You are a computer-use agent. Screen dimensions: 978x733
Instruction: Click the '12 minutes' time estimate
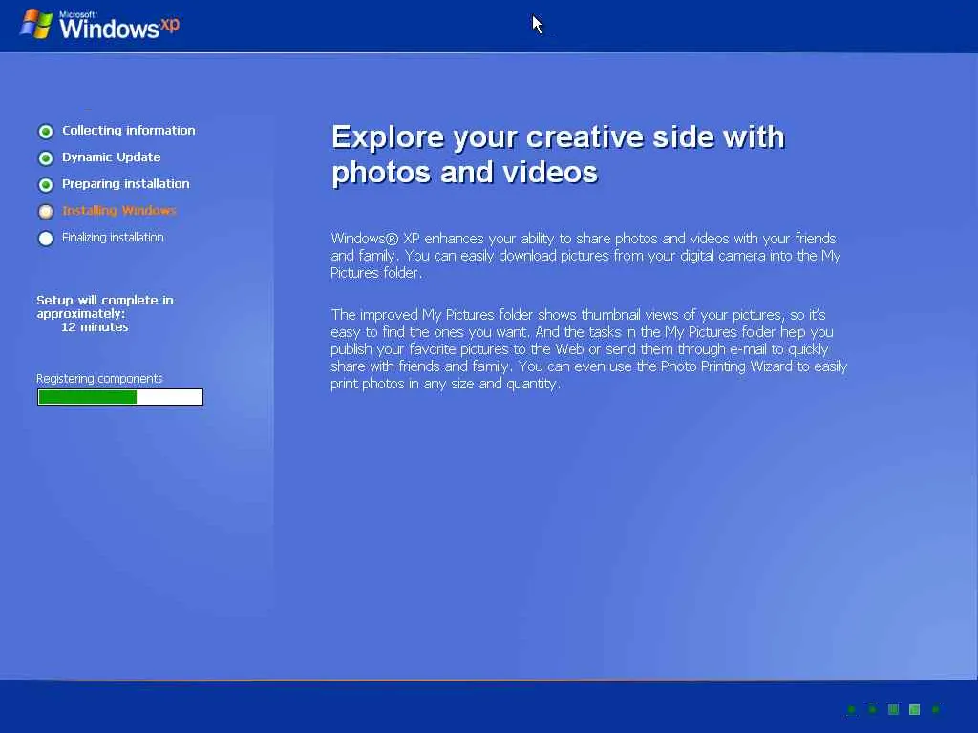coord(95,327)
